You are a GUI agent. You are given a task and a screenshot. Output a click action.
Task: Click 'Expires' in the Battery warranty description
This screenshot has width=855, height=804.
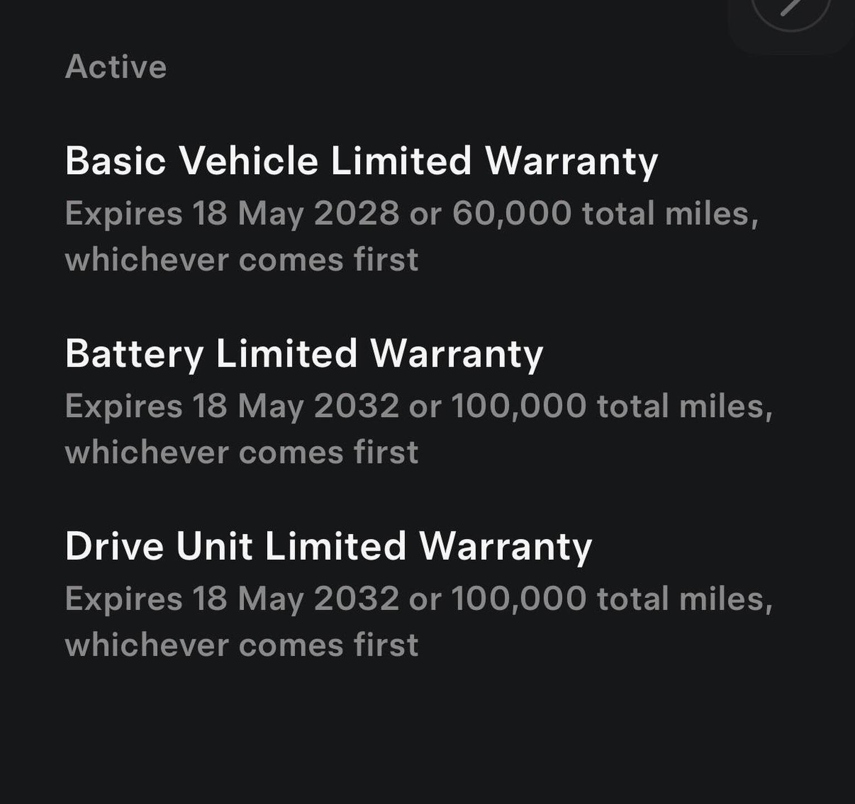point(124,406)
